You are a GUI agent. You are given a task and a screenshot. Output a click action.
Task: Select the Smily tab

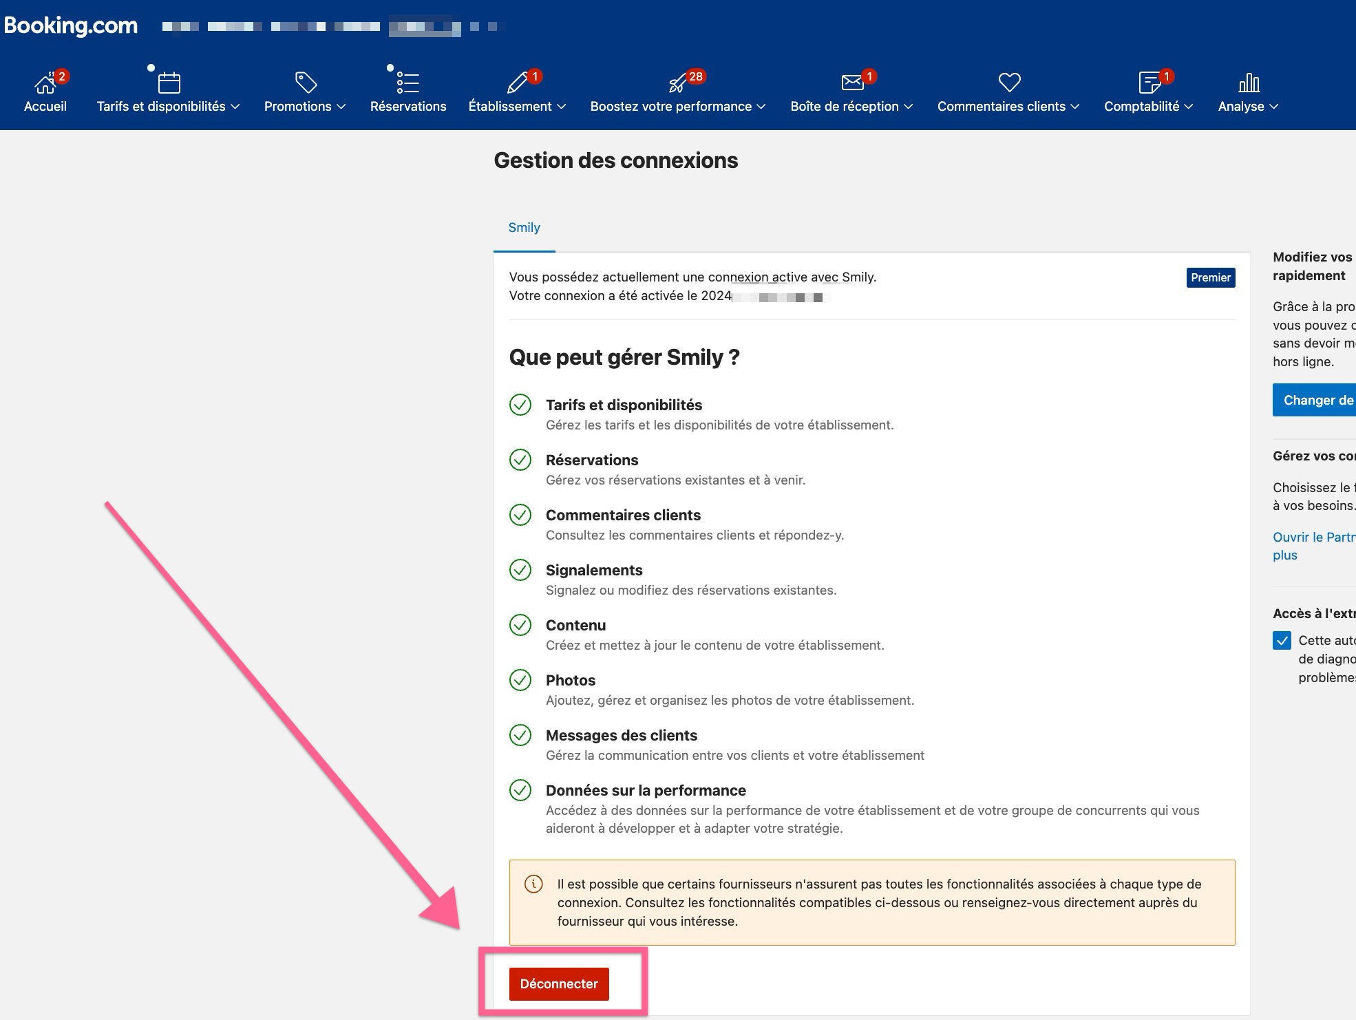click(x=524, y=228)
